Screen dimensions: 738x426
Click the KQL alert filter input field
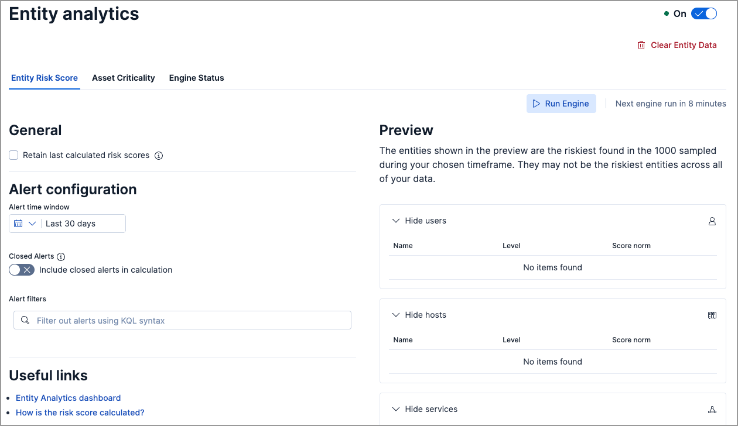coord(190,321)
